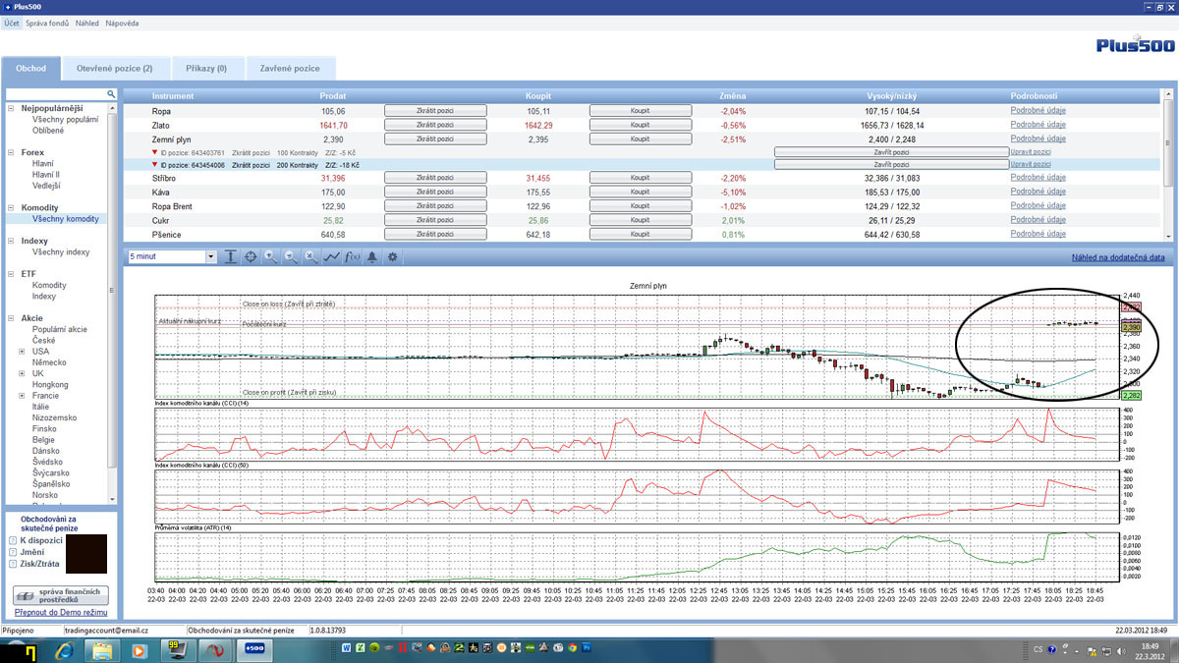Click the zoom out magnifier icon
This screenshot has width=1179, height=663.
pos(291,256)
